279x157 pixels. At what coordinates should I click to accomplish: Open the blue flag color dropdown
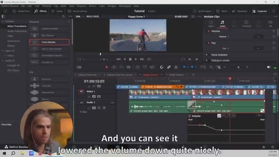[188, 67]
